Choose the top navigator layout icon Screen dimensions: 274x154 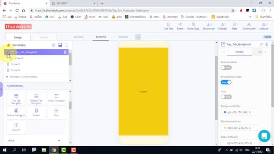(x=54, y=45)
